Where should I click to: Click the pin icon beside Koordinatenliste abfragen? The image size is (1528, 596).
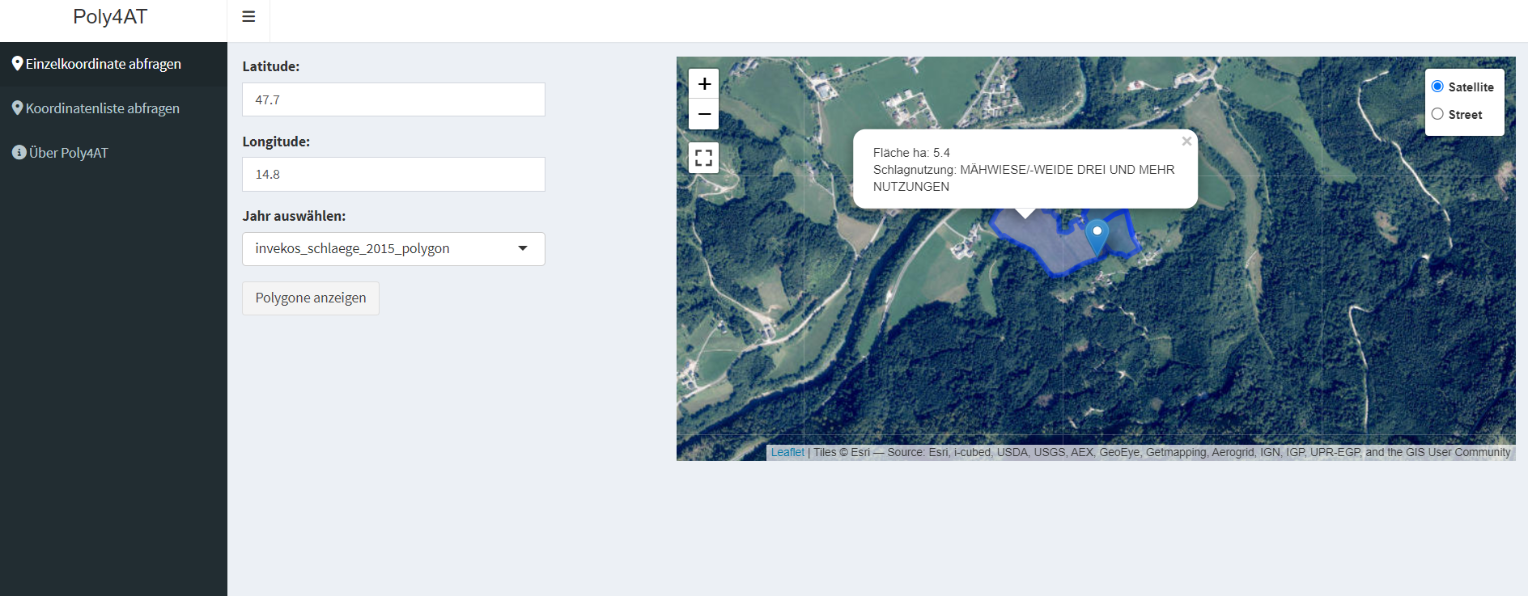pos(17,108)
